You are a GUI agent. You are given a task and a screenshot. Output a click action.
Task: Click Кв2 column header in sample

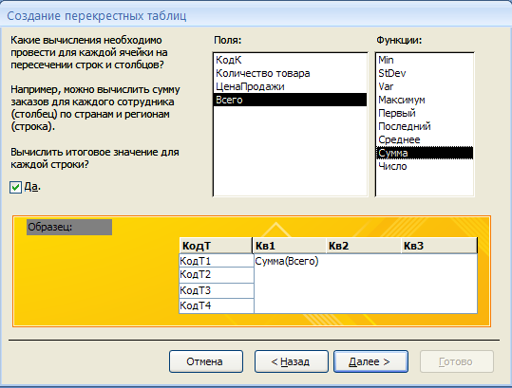pos(364,246)
